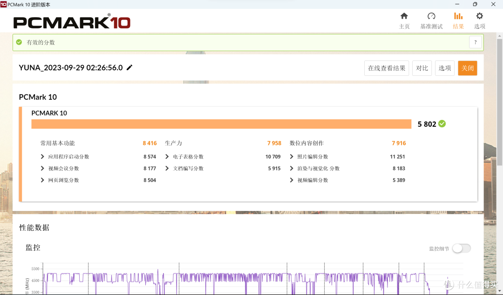Click the green check beside score 5 802
The height and width of the screenshot is (295, 503).
[442, 124]
